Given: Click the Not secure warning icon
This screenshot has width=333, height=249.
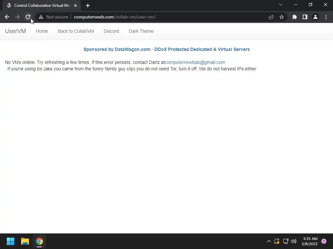Looking at the screenshot, I should point(41,17).
